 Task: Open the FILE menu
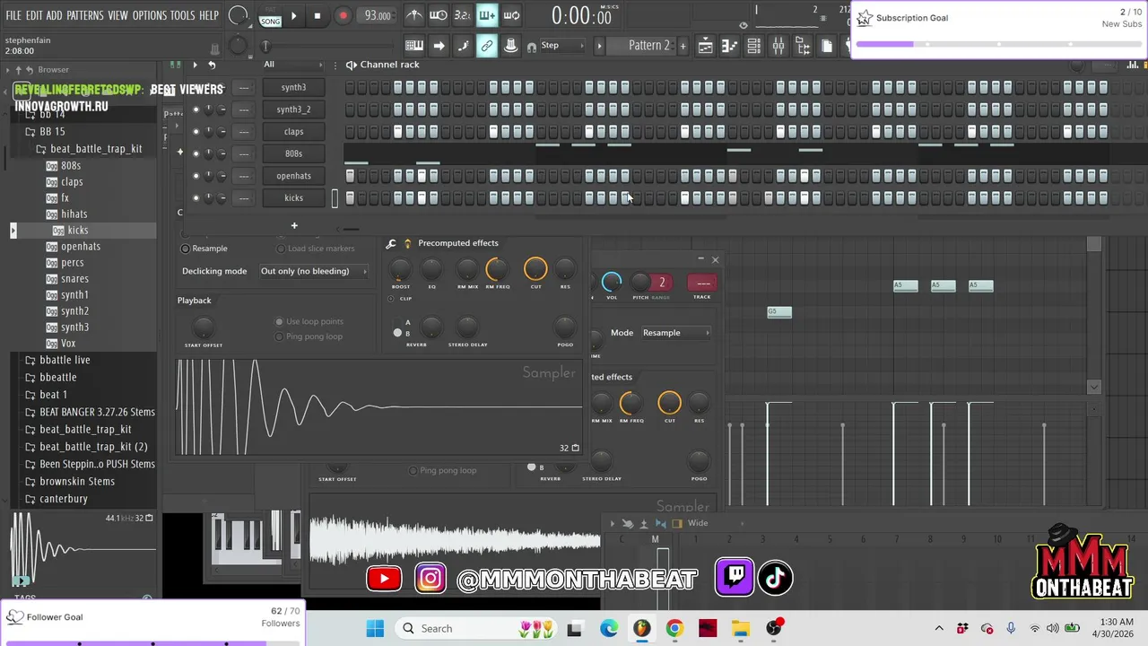click(13, 15)
